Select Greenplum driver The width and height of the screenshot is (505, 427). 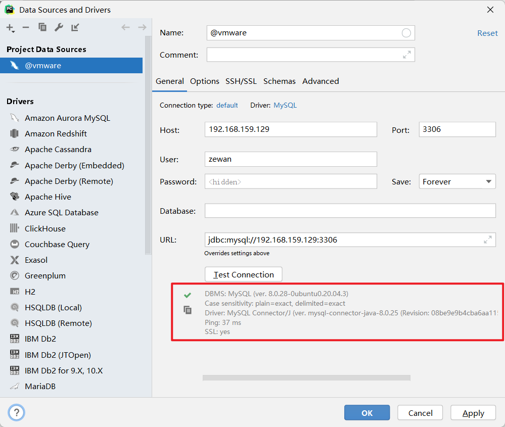pyautogui.click(x=45, y=275)
